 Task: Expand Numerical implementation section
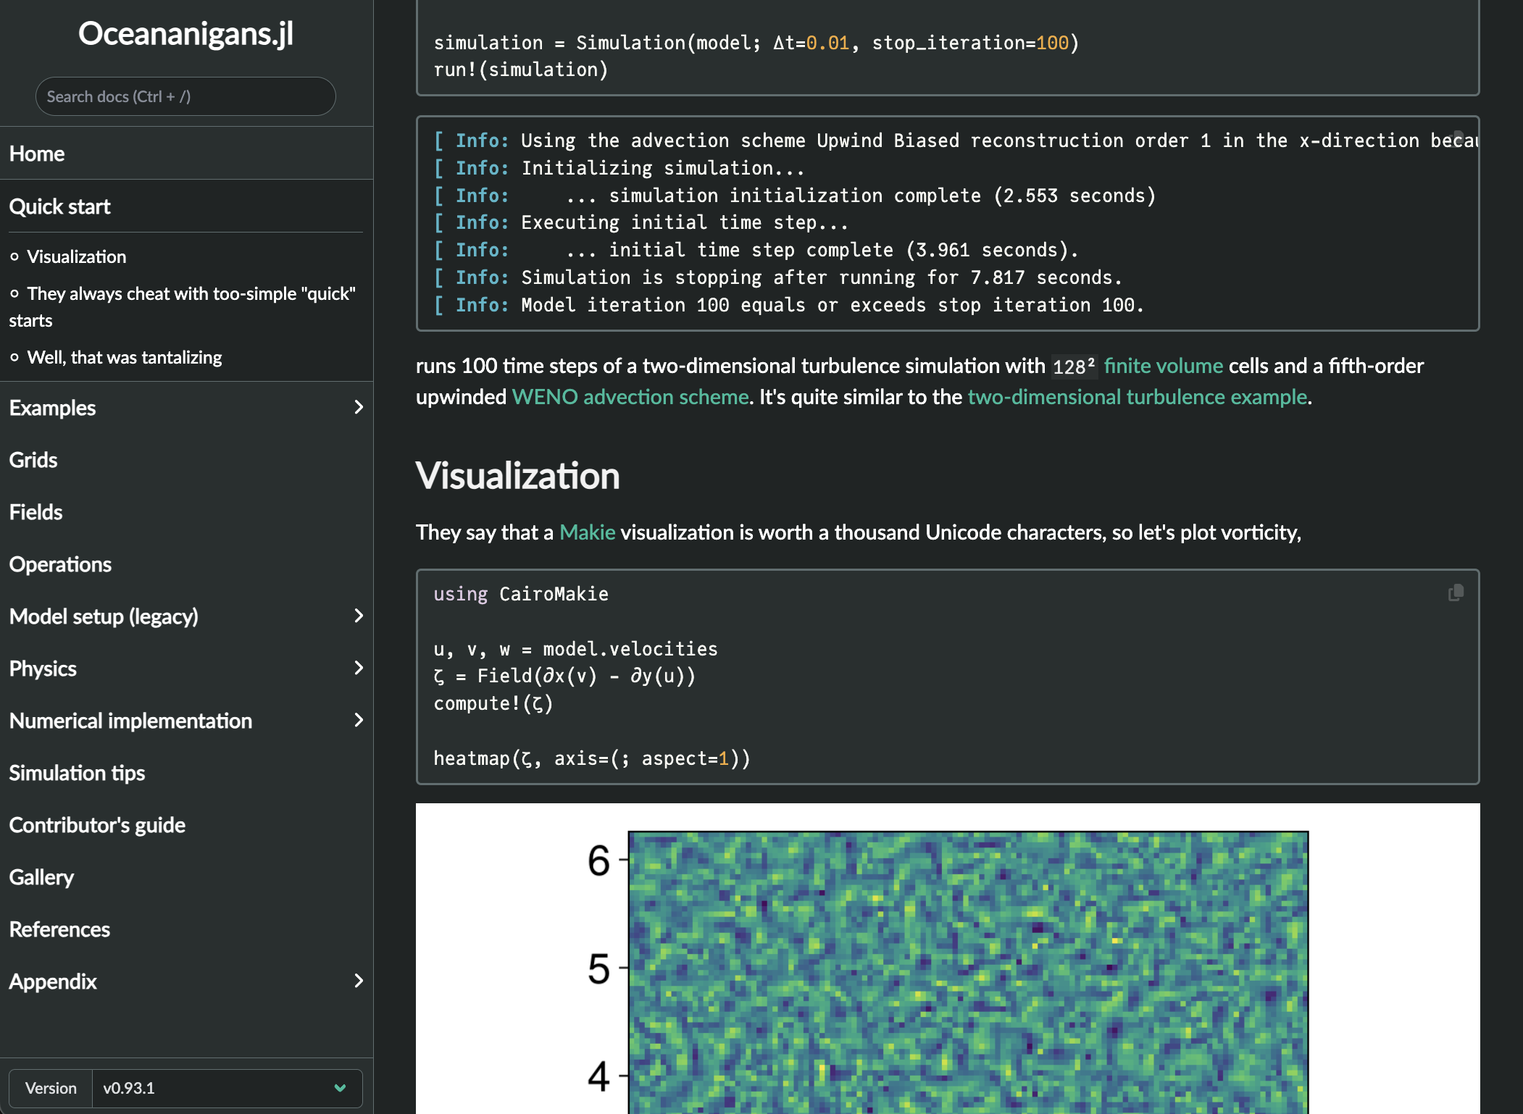coord(359,720)
